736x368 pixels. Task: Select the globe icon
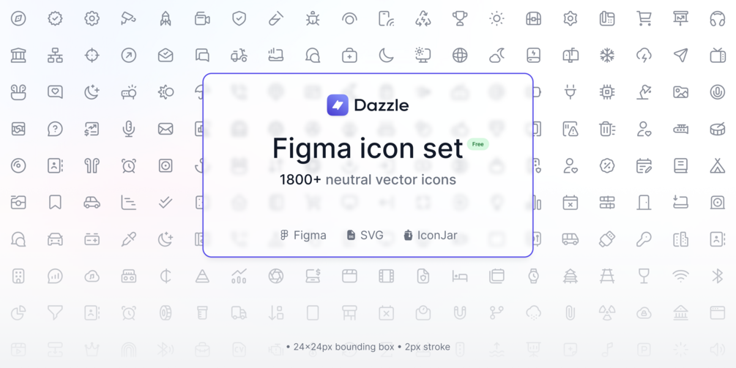[459, 56]
